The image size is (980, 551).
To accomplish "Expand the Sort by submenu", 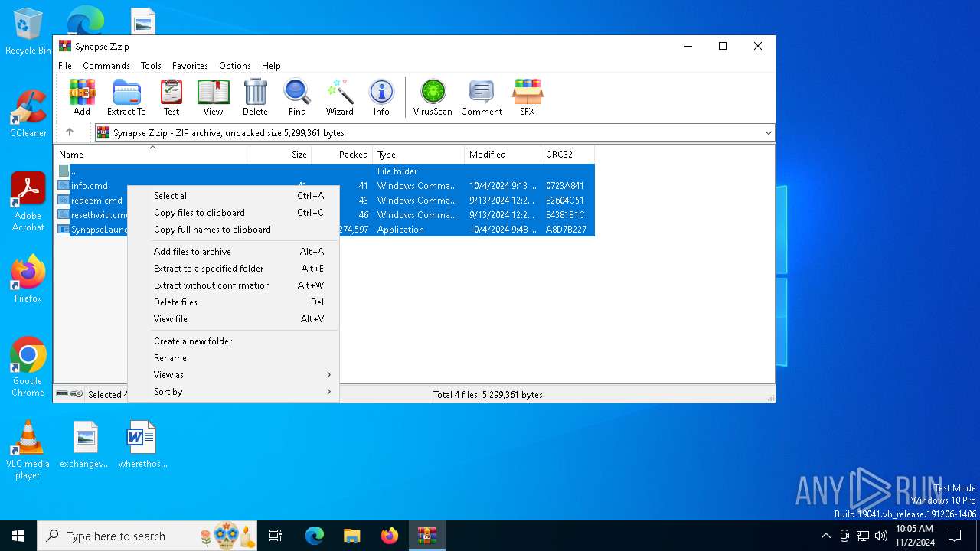I will [x=233, y=392].
